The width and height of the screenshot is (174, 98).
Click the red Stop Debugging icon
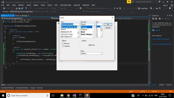pyautogui.click(x=117, y=8)
